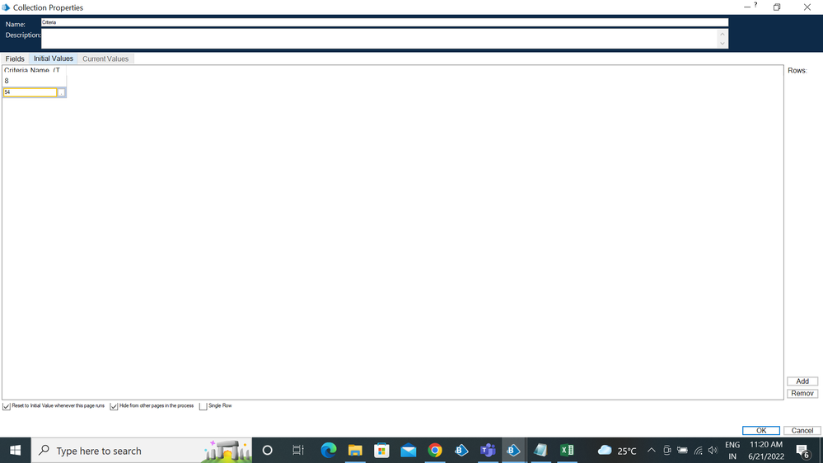Image resolution: width=823 pixels, height=463 pixels.
Task: Open Google Chrome from taskbar
Action: (435, 451)
